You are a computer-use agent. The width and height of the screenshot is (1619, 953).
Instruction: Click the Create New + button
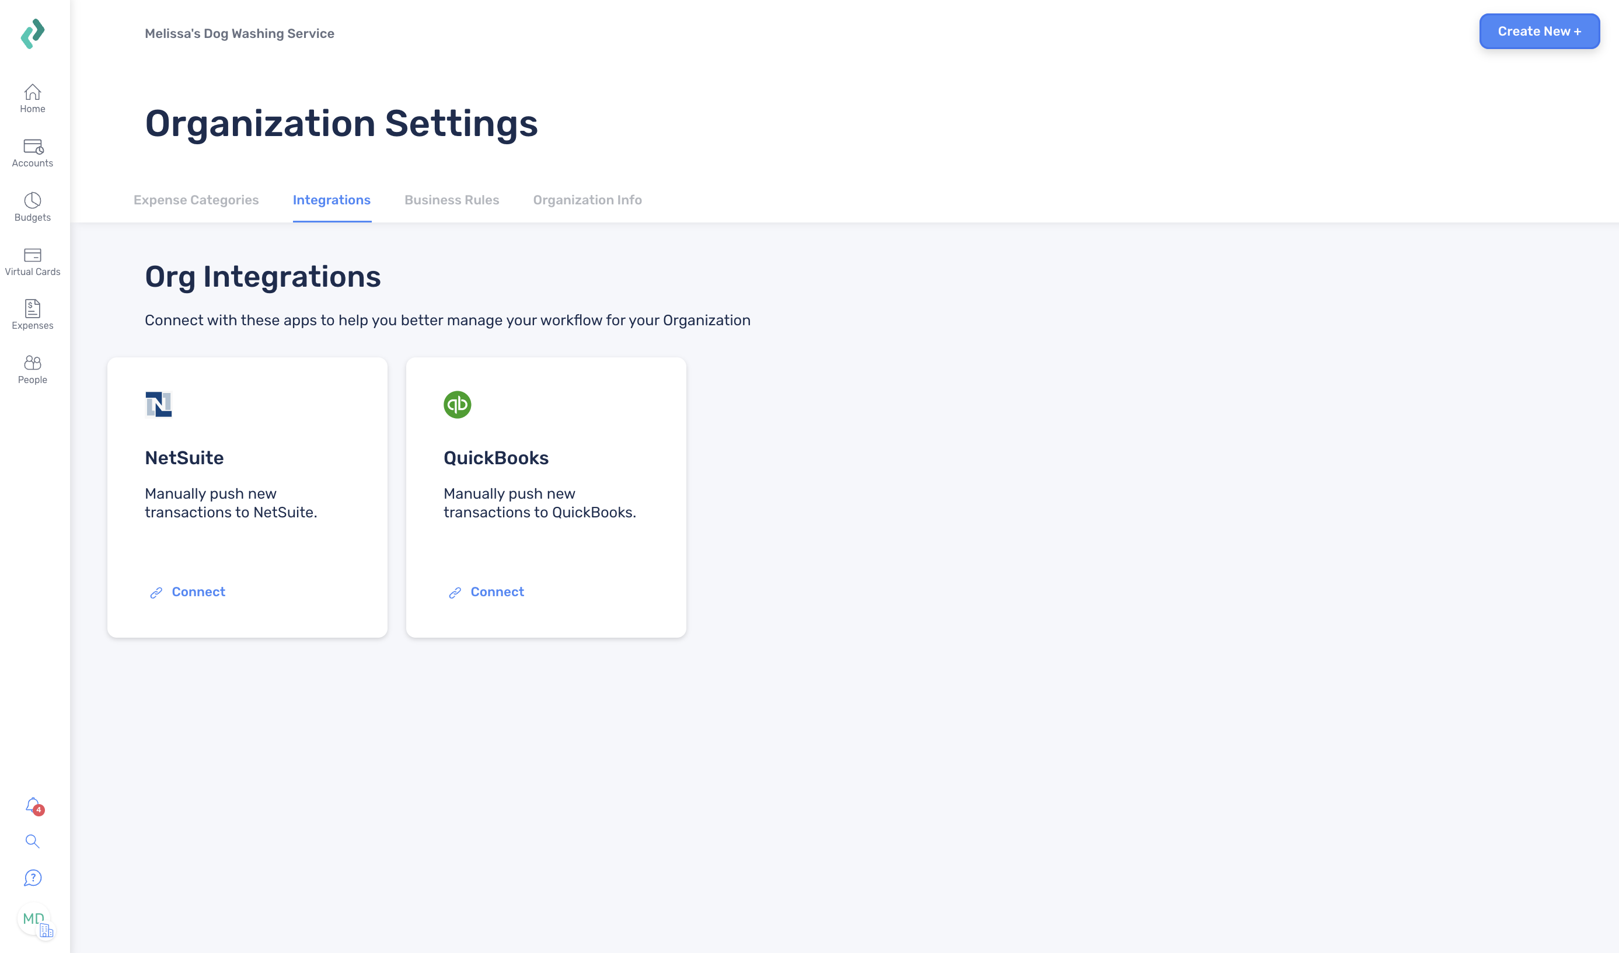tap(1540, 32)
